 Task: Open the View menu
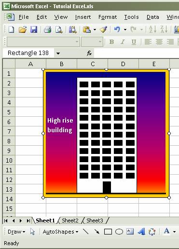pyautogui.click(x=61, y=17)
